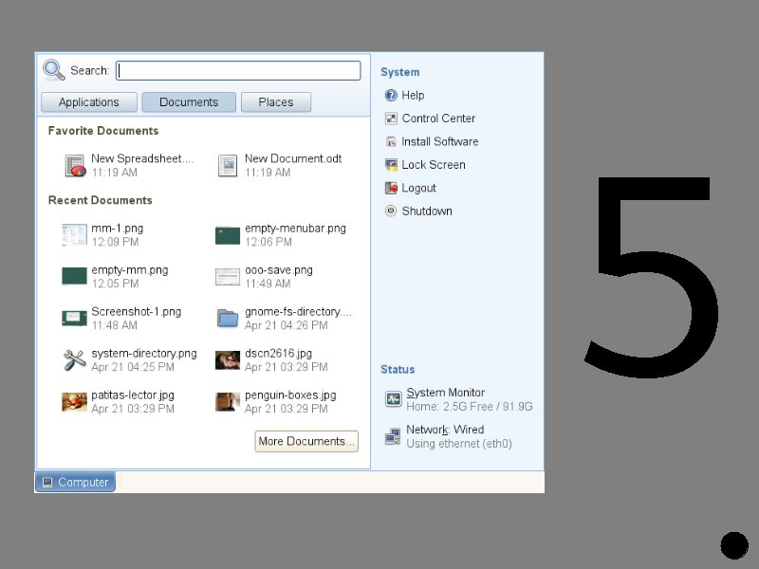Focus the Search text field
Image resolution: width=759 pixels, height=569 pixels.
pyautogui.click(x=238, y=71)
